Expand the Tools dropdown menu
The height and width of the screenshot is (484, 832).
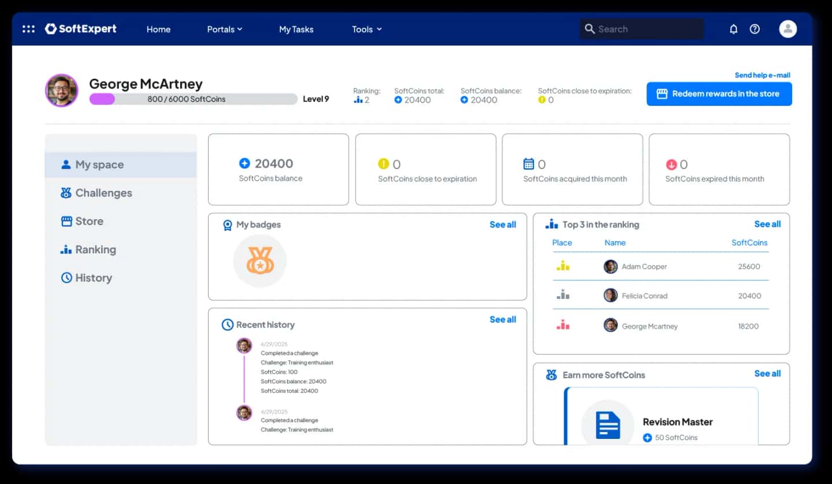[367, 29]
